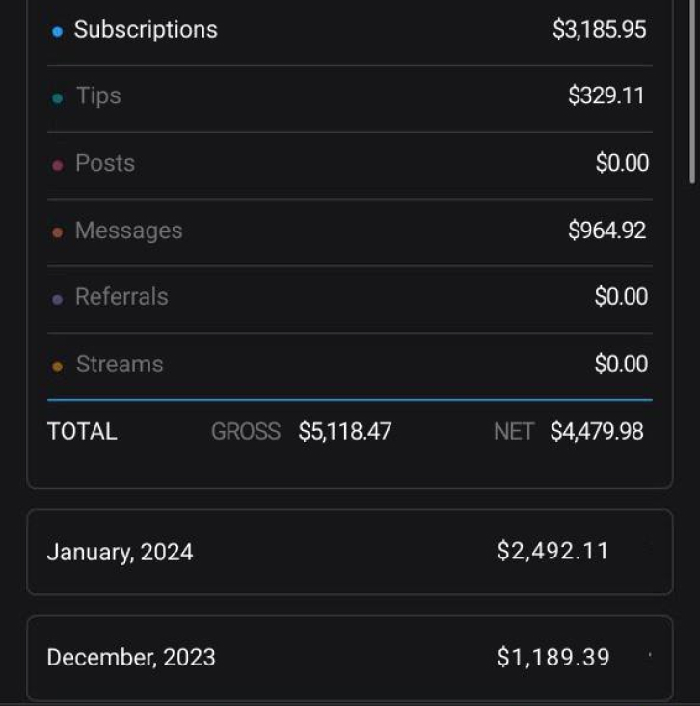Toggle the Tips earnings series
Image resolution: width=700 pixels, height=706 pixels.
98,96
